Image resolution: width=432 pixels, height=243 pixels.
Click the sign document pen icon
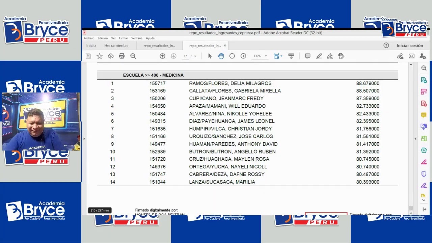(x=330, y=56)
